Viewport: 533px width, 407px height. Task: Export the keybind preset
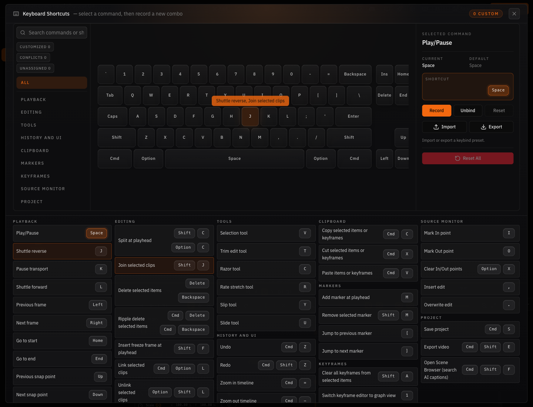(x=491, y=127)
